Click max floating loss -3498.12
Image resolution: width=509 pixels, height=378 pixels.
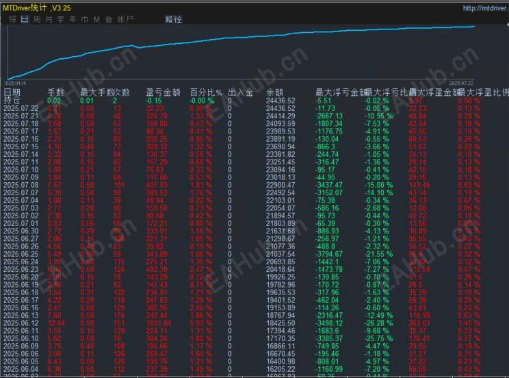[329, 323]
